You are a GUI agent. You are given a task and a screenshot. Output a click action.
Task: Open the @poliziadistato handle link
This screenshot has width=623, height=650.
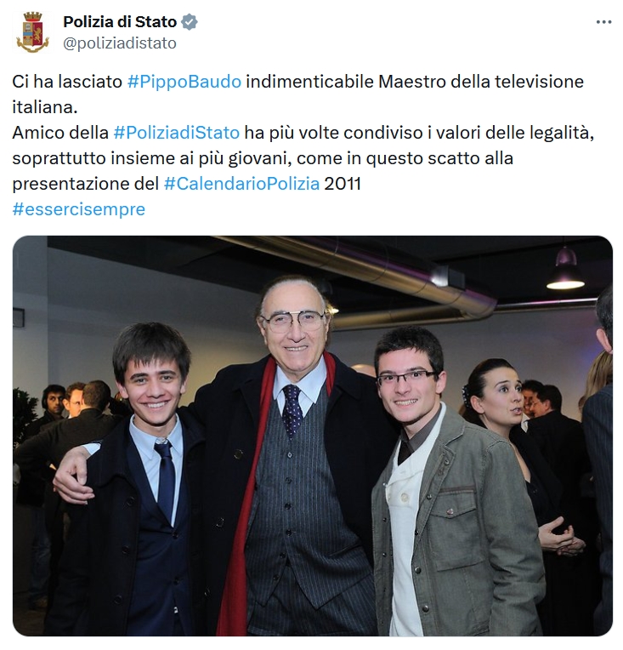click(x=120, y=43)
